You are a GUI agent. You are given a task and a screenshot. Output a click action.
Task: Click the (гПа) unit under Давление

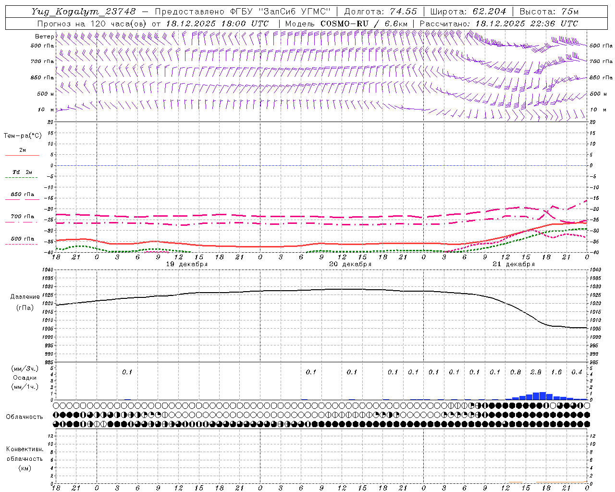click(x=25, y=308)
